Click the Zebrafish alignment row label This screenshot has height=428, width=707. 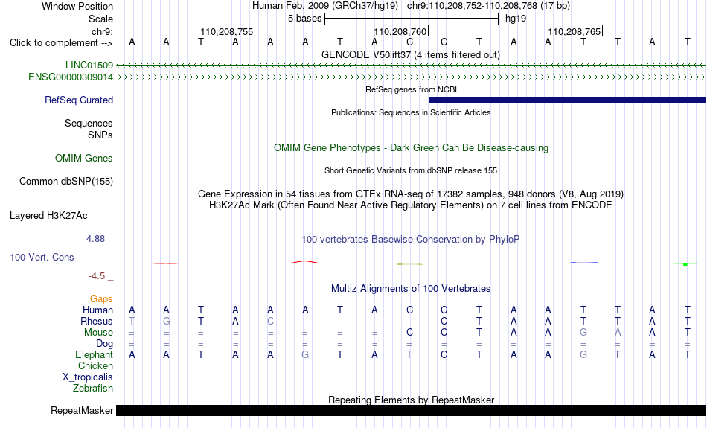[x=93, y=389]
